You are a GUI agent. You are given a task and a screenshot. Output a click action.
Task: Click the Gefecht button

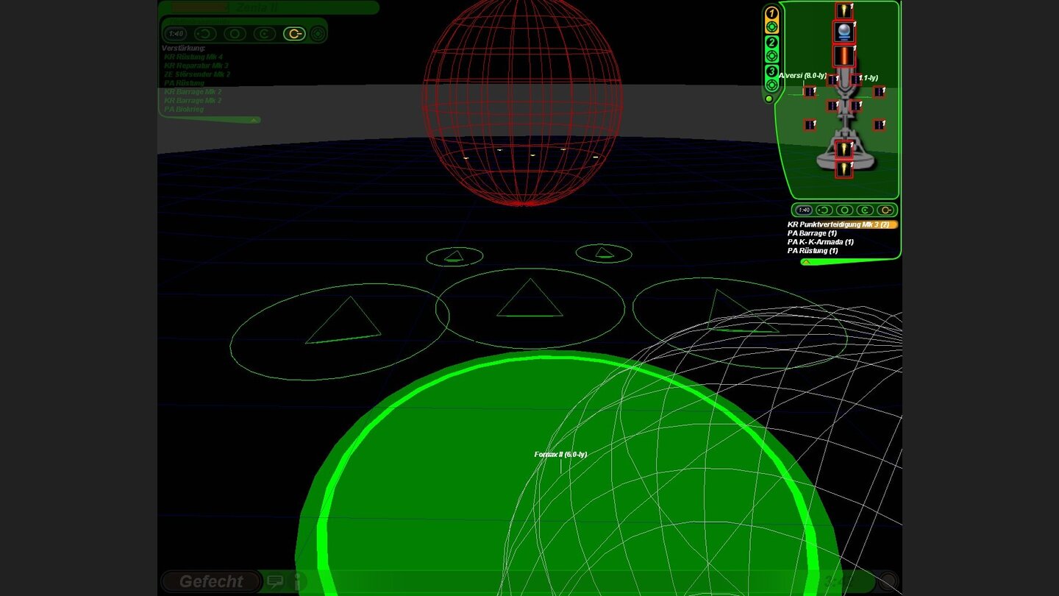(211, 581)
